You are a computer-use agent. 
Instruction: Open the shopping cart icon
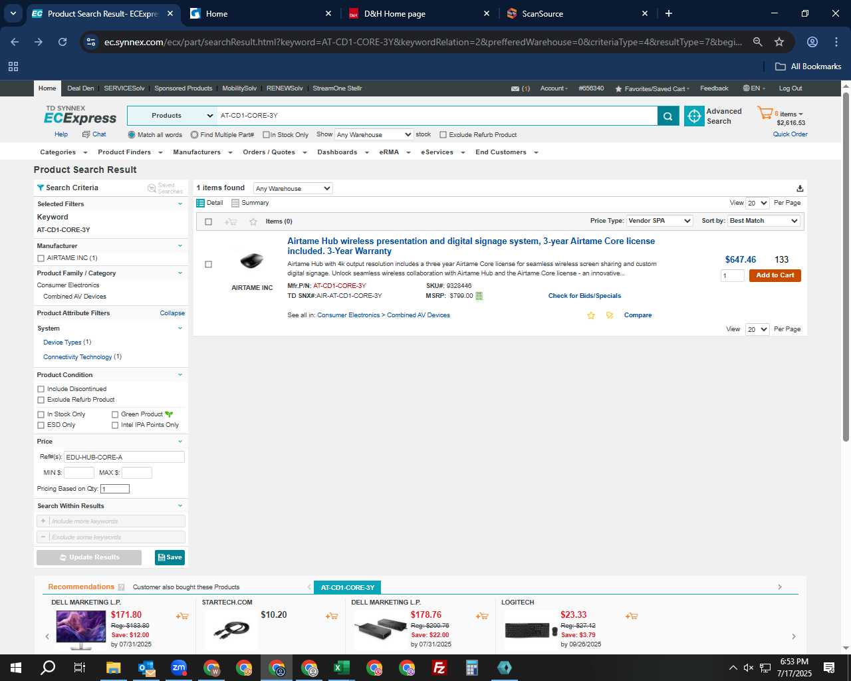[x=765, y=113]
